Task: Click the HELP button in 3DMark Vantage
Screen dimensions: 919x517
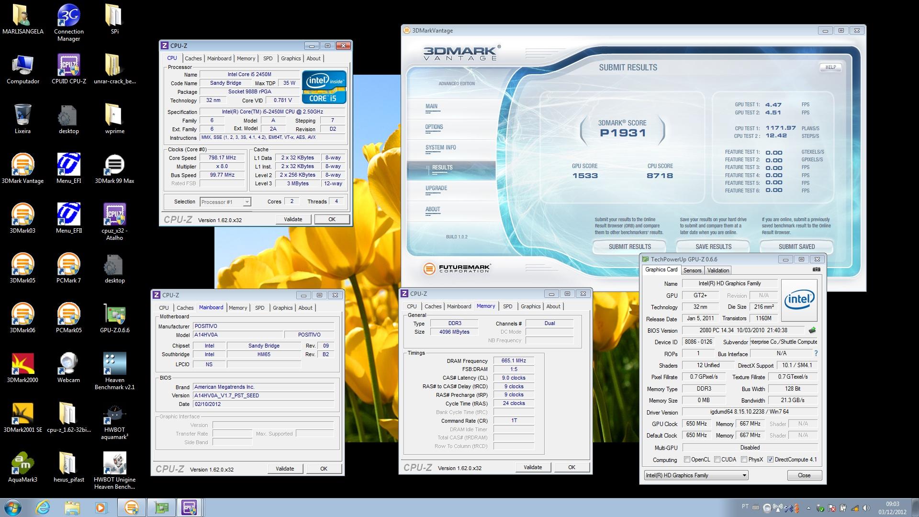Action: pyautogui.click(x=830, y=67)
